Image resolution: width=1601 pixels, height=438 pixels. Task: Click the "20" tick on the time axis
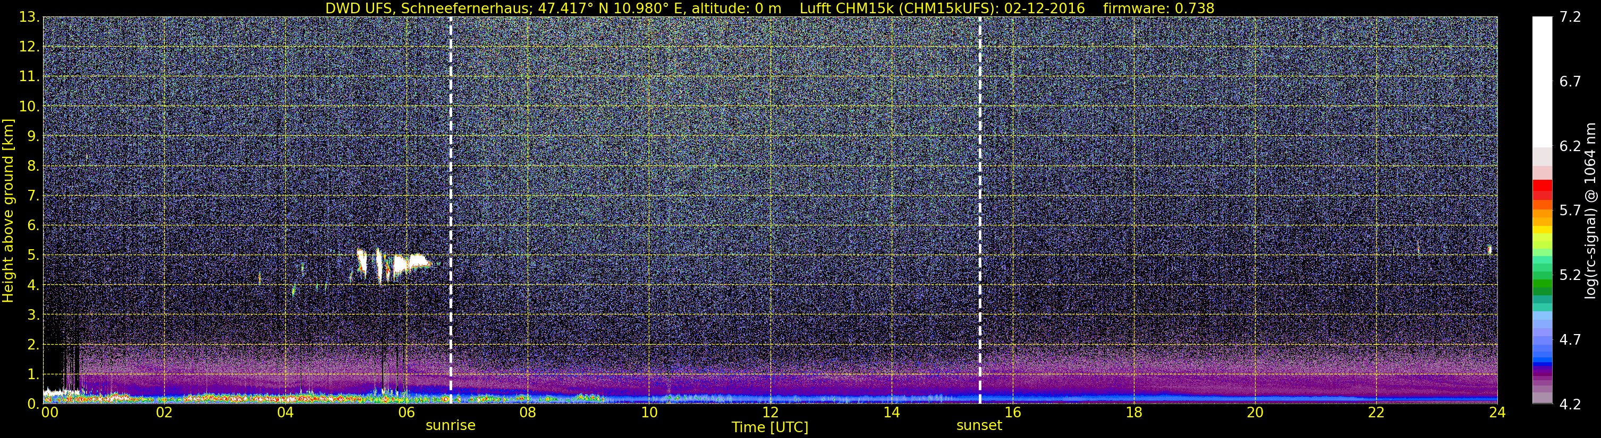(x=1255, y=413)
